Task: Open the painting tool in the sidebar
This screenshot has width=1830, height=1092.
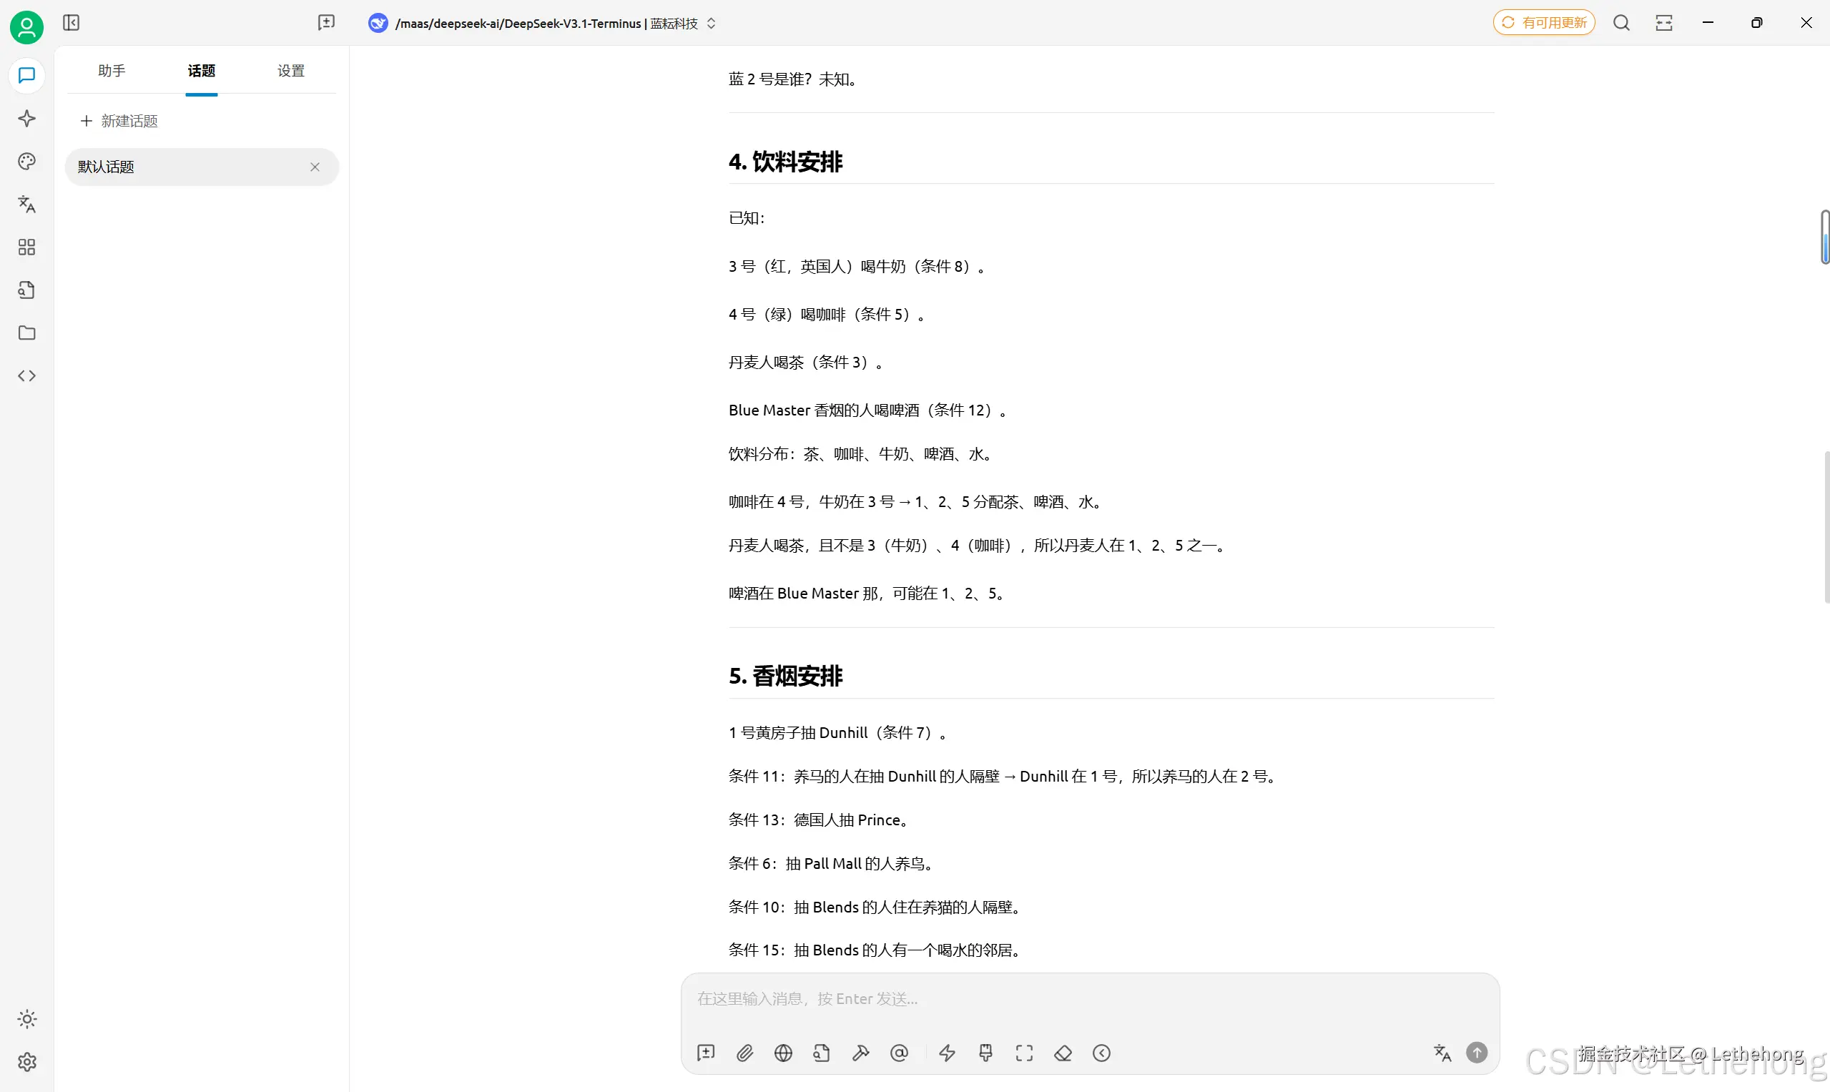Action: 26,161
